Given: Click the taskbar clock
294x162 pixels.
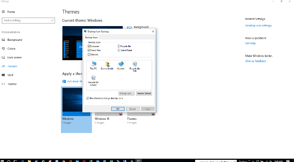Looking at the screenshot, I should (279, 161).
